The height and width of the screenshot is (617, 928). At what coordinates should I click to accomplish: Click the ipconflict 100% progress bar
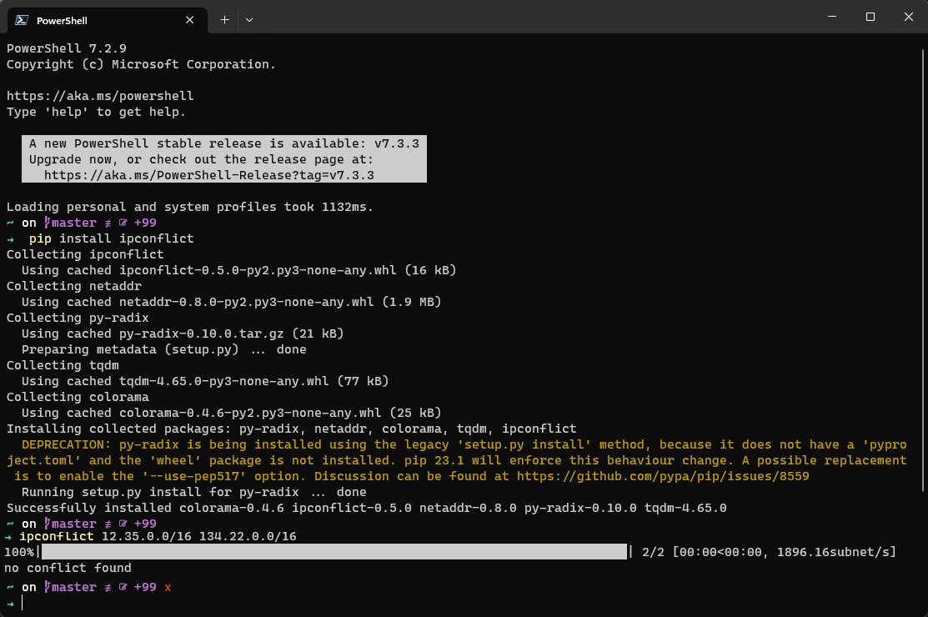click(334, 552)
